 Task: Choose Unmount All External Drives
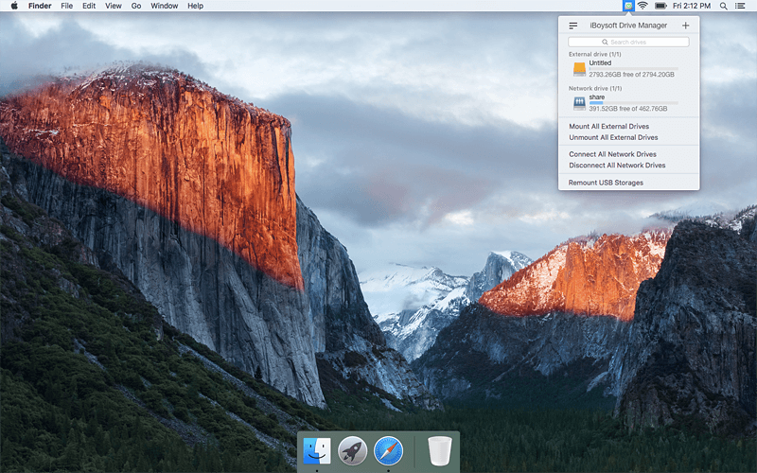tap(613, 137)
